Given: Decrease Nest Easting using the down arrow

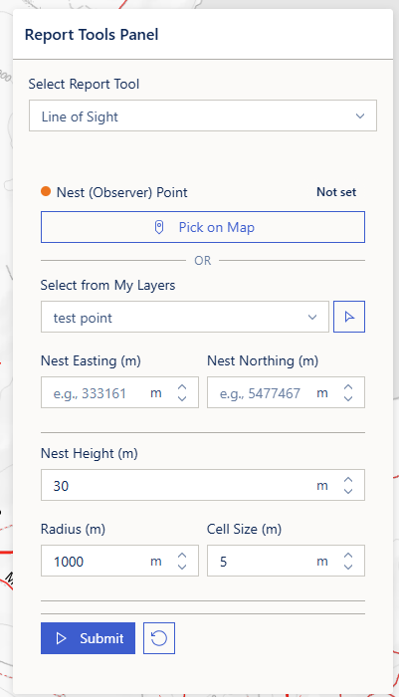Looking at the screenshot, I should click(x=182, y=398).
